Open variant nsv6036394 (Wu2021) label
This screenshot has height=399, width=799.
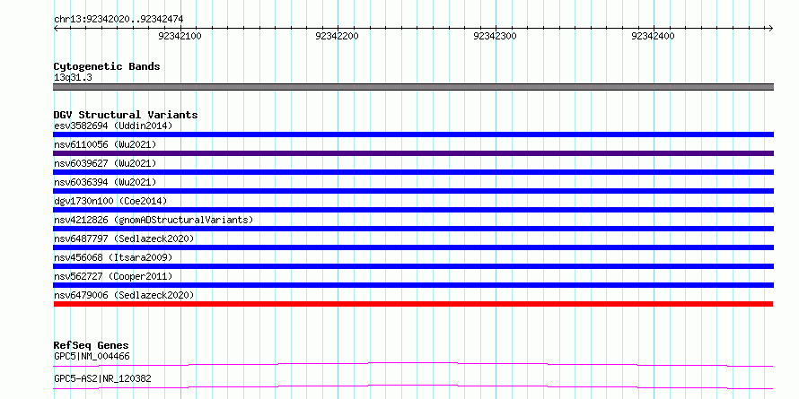[105, 182]
